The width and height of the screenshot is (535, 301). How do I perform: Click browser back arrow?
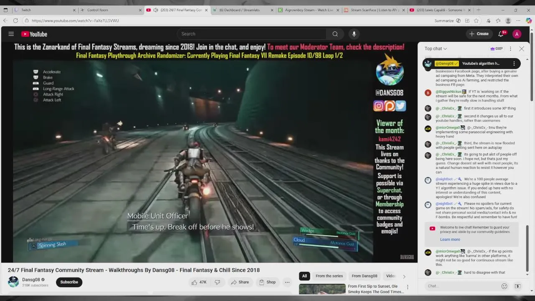5,20
